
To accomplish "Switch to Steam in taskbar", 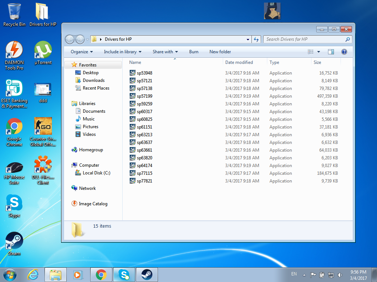I will click(x=147, y=275).
